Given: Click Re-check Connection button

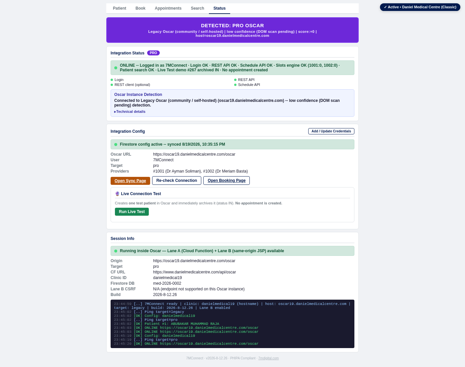Looking at the screenshot, I should tap(177, 181).
